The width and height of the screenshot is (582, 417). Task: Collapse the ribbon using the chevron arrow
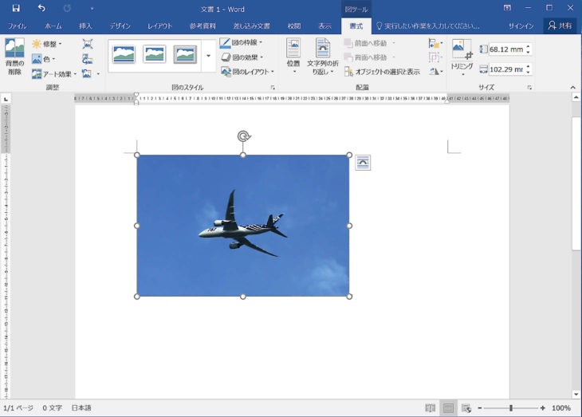tap(574, 85)
